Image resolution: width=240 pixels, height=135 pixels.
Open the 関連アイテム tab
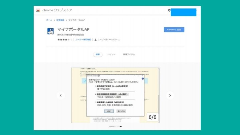pos(129,55)
